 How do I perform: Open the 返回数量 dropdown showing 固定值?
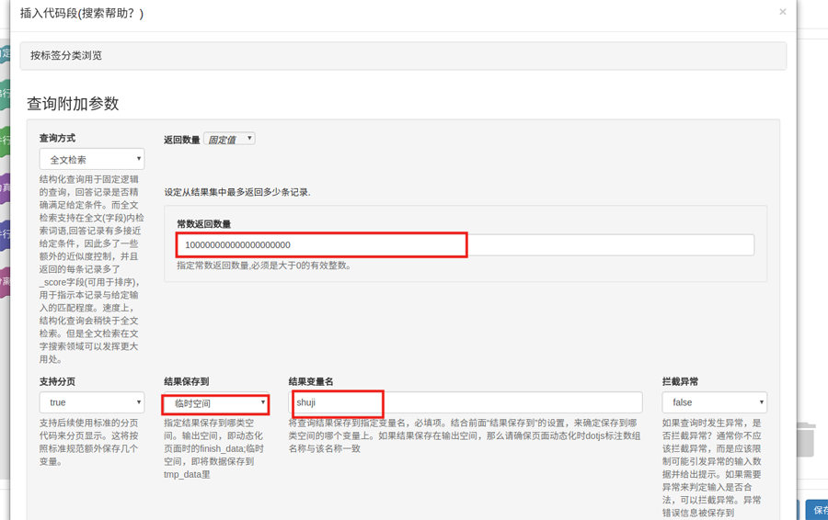(x=229, y=139)
